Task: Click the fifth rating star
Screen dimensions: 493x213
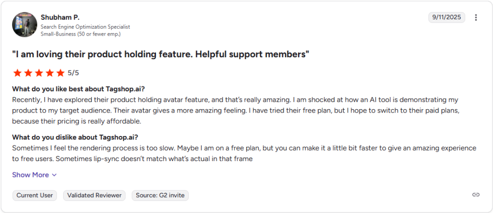Action: point(60,73)
